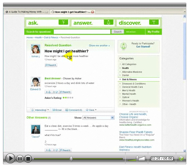Screen dimensions: 189x168
Task: Click Edward G avatar picture
Action: point(36,82)
